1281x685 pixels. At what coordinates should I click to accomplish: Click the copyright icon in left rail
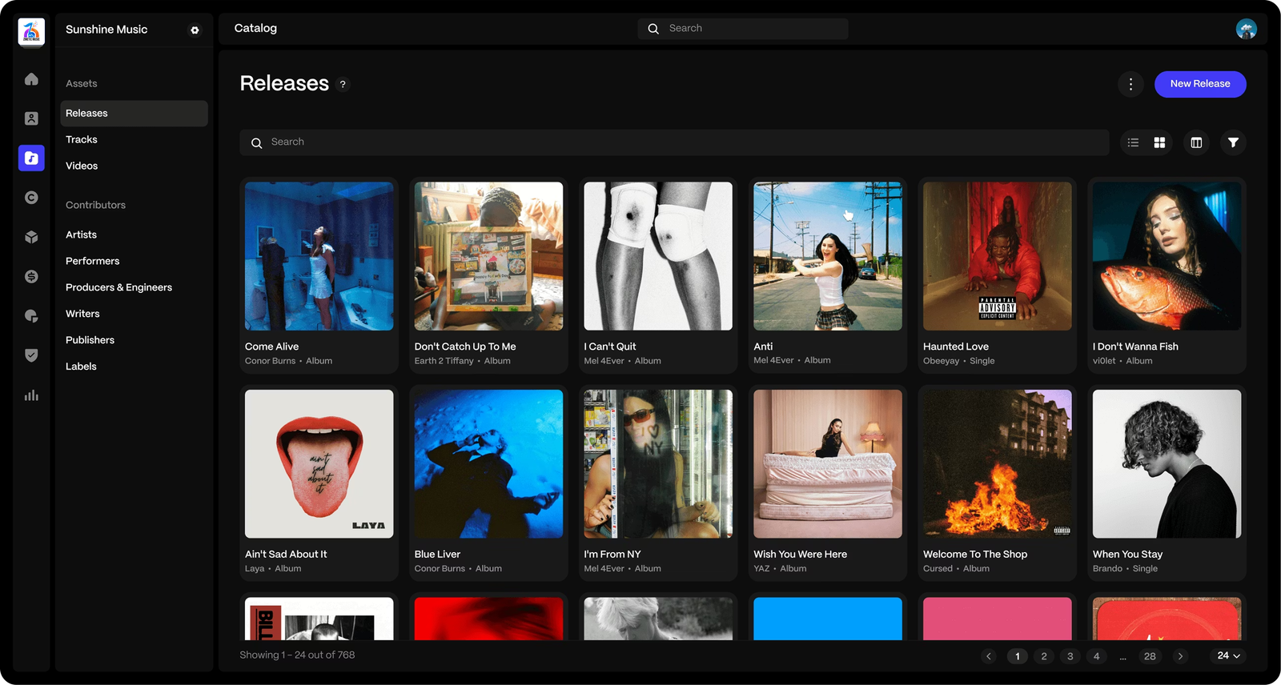click(x=31, y=198)
